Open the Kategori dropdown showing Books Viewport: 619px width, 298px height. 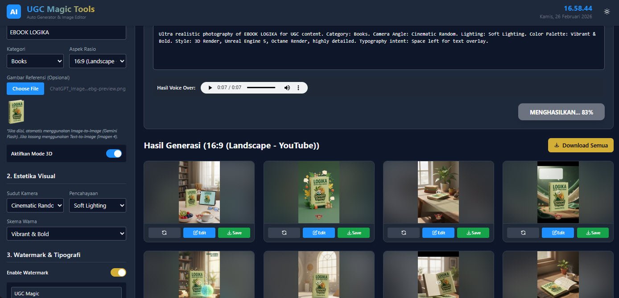35,61
